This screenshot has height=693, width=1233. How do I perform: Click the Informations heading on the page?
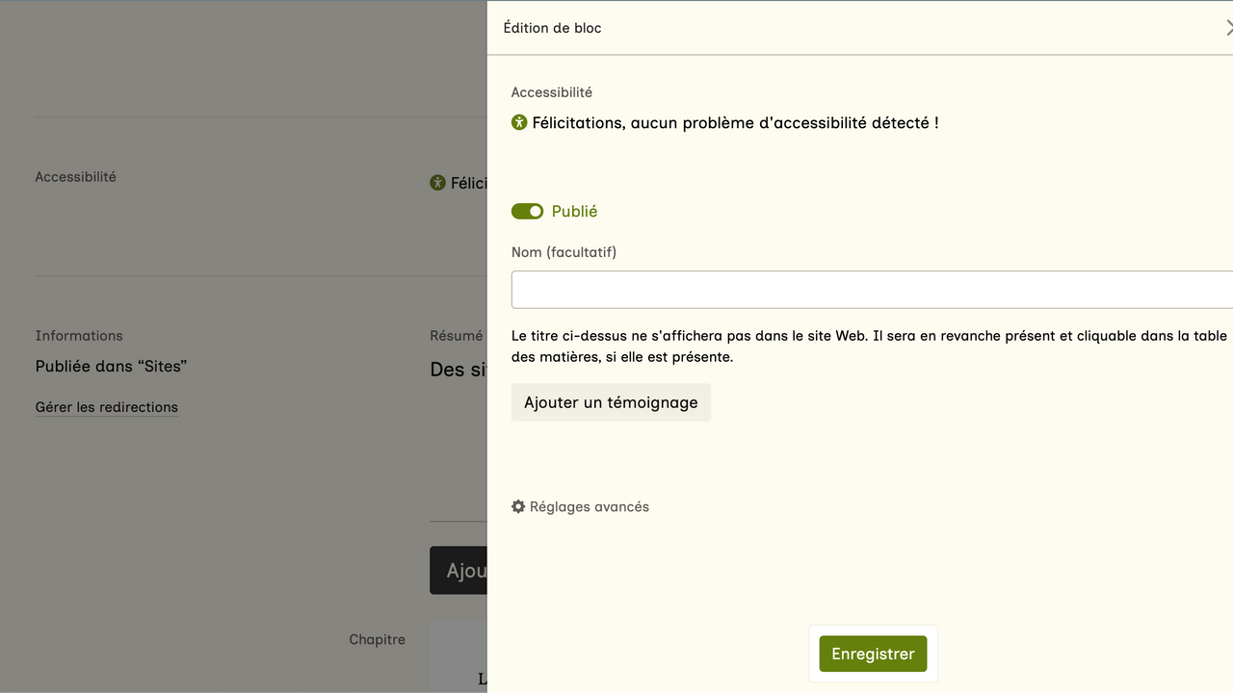[x=79, y=336]
